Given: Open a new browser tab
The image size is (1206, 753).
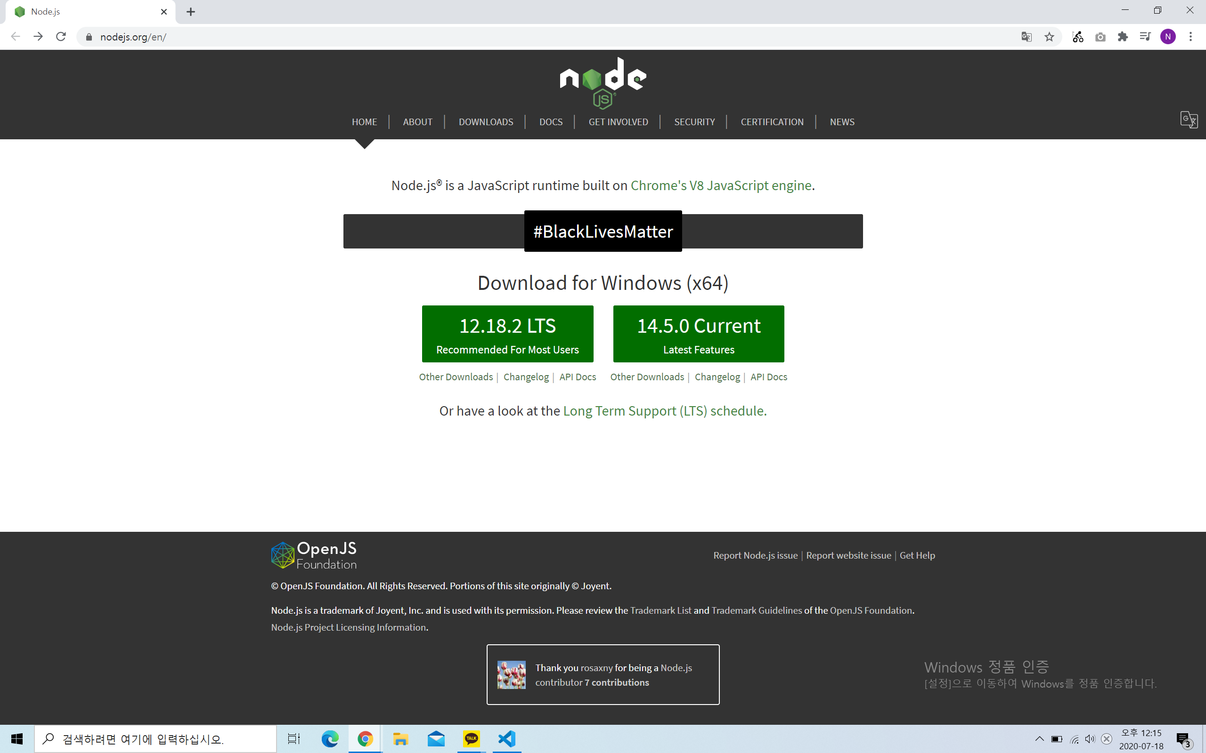Looking at the screenshot, I should [191, 12].
